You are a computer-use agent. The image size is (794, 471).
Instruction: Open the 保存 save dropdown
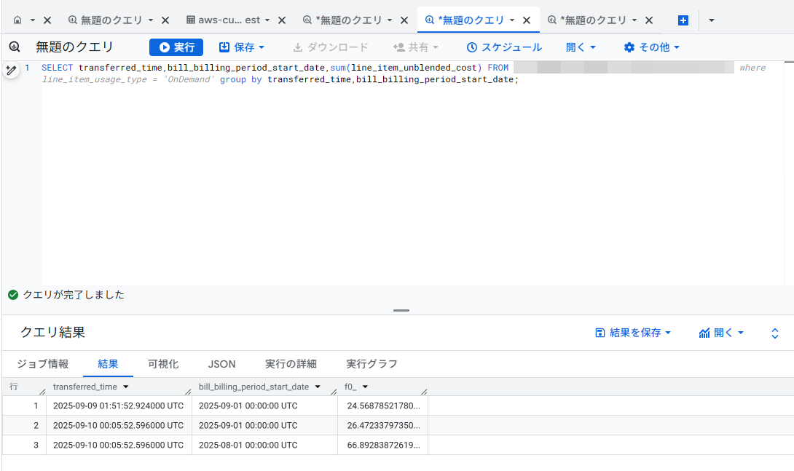coord(242,47)
